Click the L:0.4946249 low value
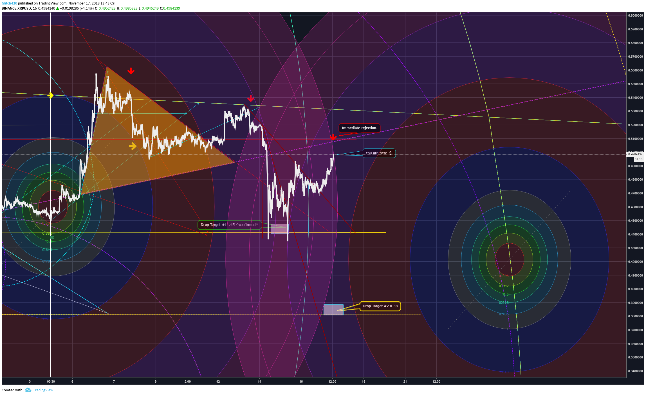 click(x=149, y=8)
